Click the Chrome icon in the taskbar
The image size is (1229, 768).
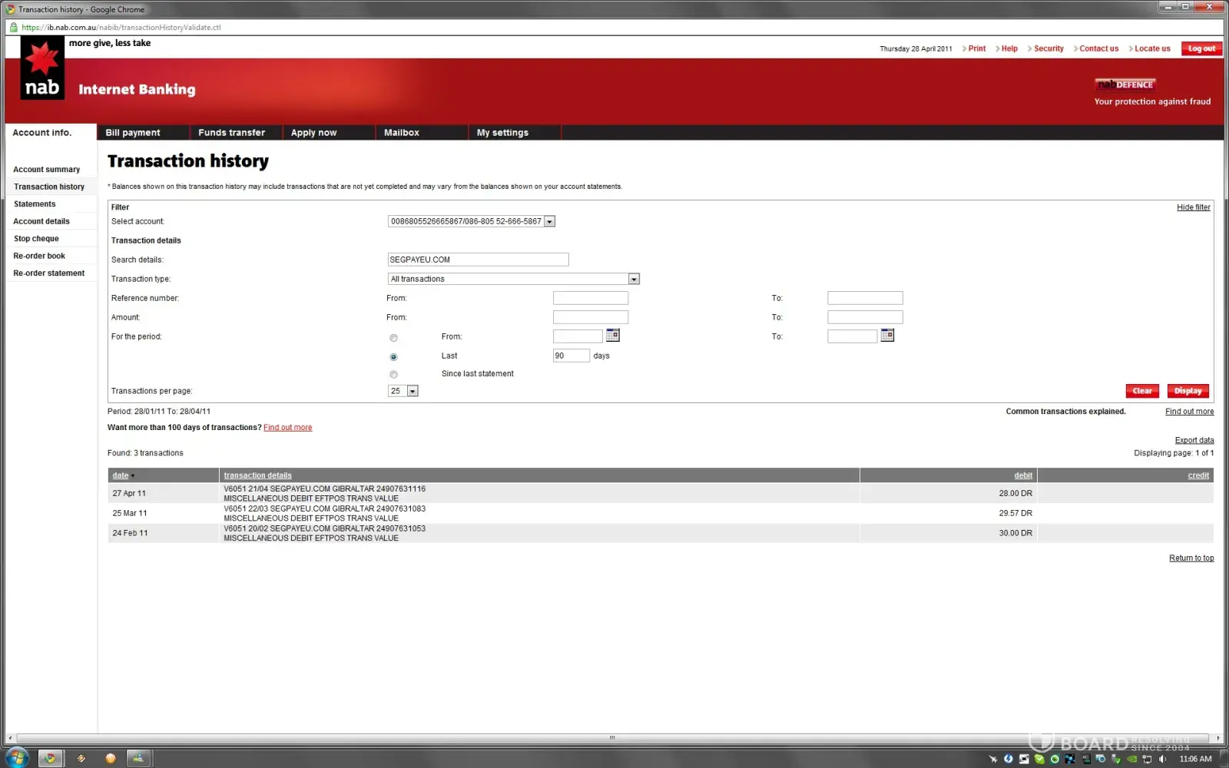click(x=51, y=758)
